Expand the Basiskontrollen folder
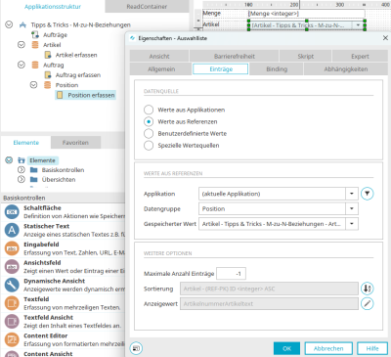Viewport: 391px width, 357px height. (22, 170)
